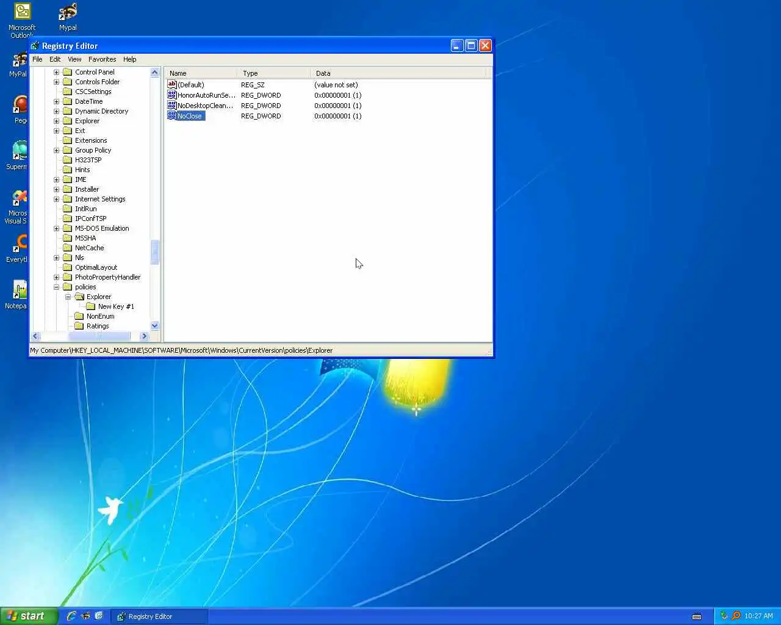Expand the Group Policy key
Viewport: 781px width, 625px height.
[56, 150]
